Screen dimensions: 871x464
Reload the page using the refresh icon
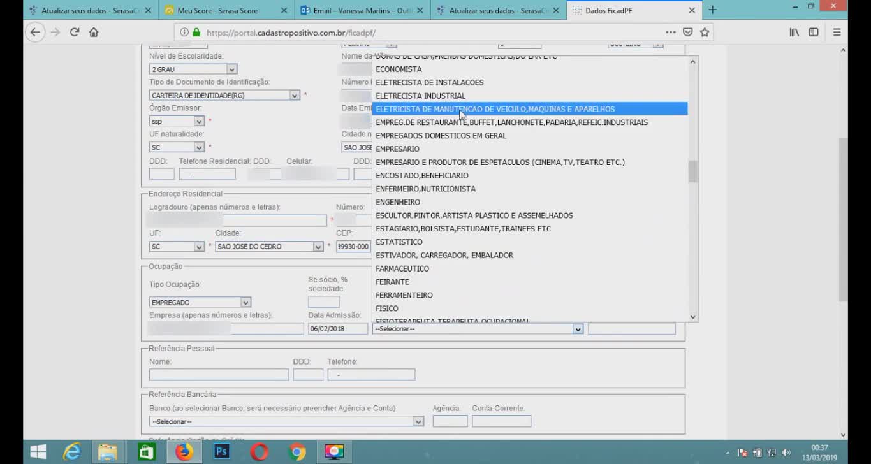75,32
